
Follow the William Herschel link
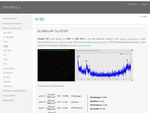(98, 42)
